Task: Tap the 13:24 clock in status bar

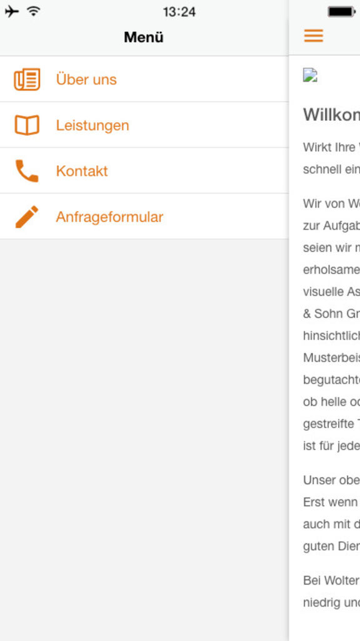Action: tap(179, 12)
